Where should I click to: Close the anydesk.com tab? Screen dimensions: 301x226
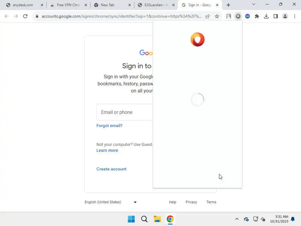[42, 5]
